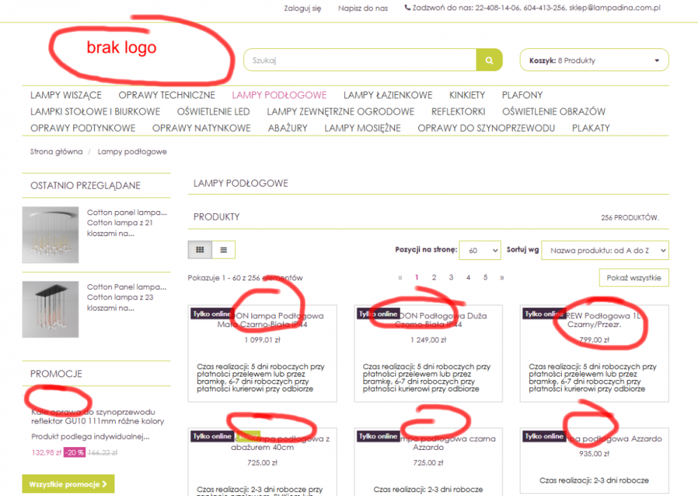Click the Zaloguj się link
This screenshot has width=698, height=496.
pyautogui.click(x=302, y=8)
